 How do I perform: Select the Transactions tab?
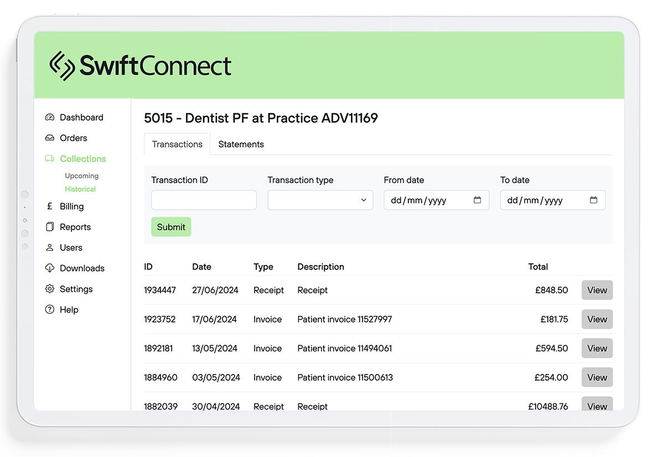[177, 144]
